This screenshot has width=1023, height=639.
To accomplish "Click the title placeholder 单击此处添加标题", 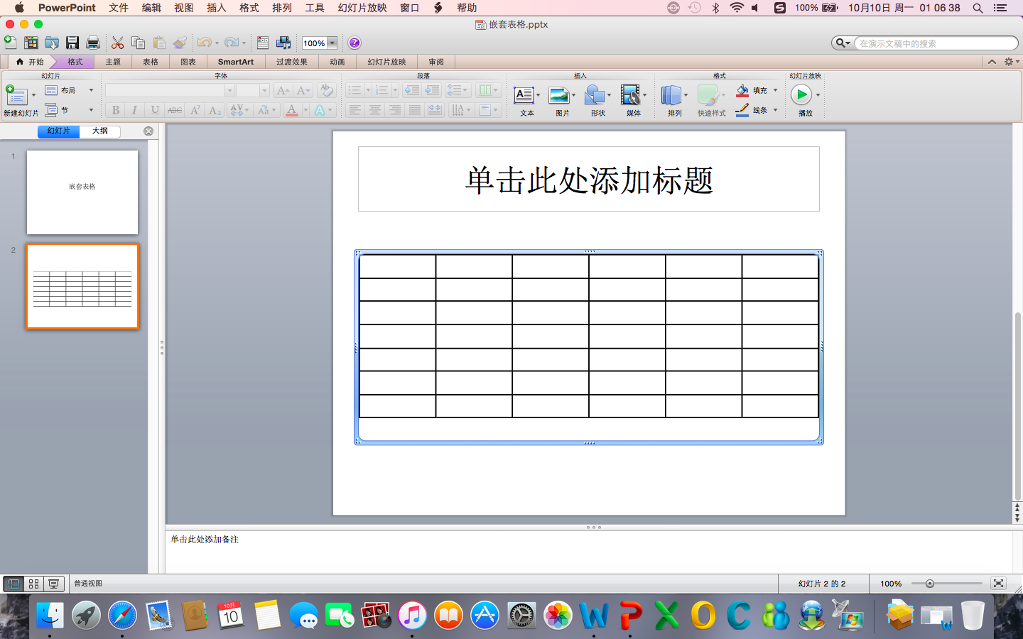I will (589, 179).
